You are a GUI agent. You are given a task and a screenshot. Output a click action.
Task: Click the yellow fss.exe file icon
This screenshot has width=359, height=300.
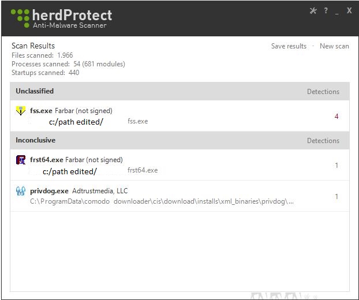[x=21, y=111]
